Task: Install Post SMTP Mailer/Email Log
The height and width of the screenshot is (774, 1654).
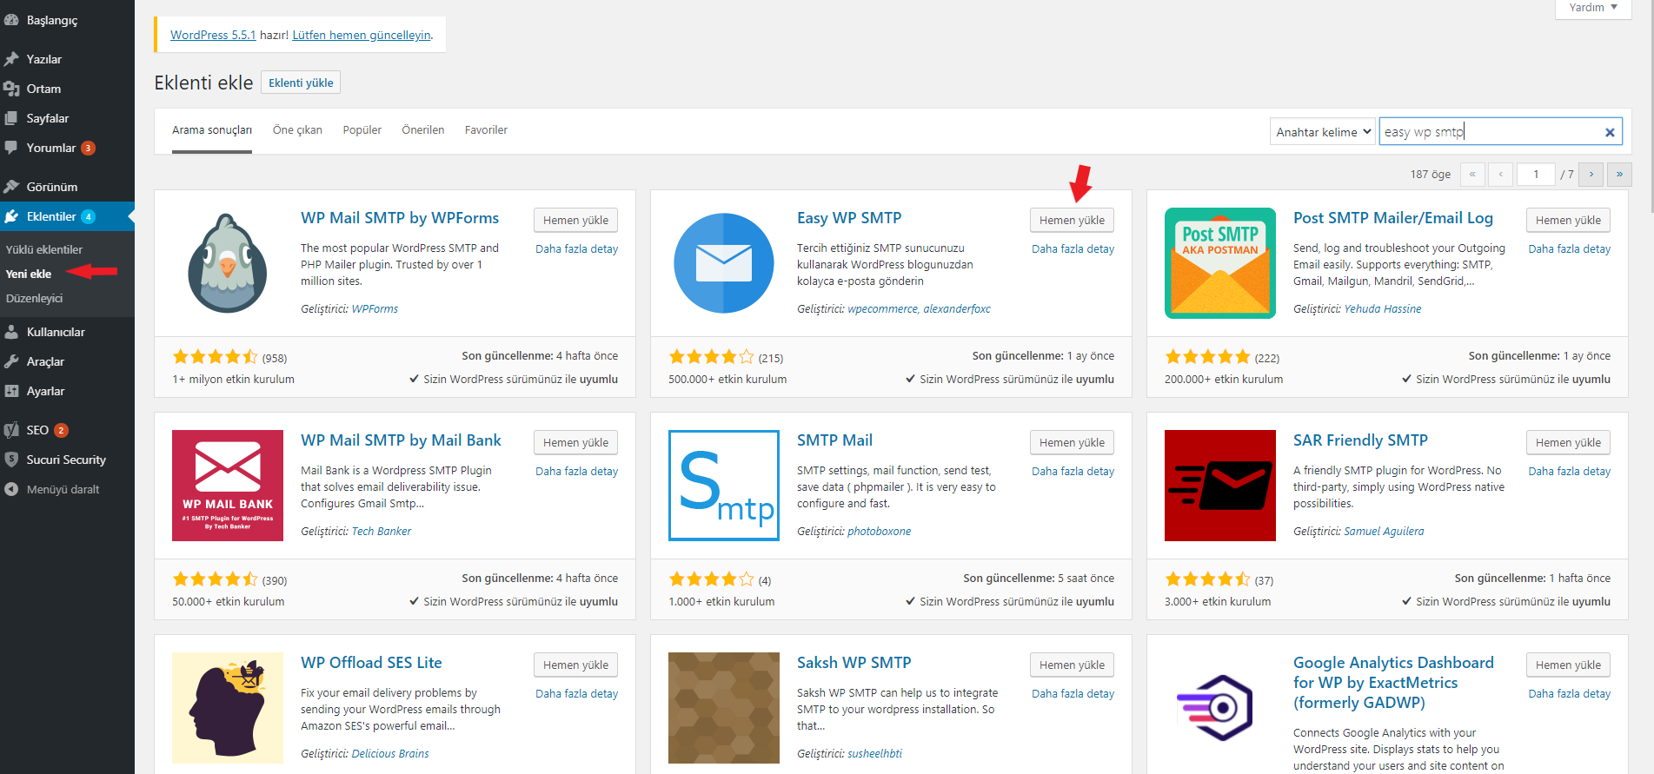Action: pos(1568,221)
